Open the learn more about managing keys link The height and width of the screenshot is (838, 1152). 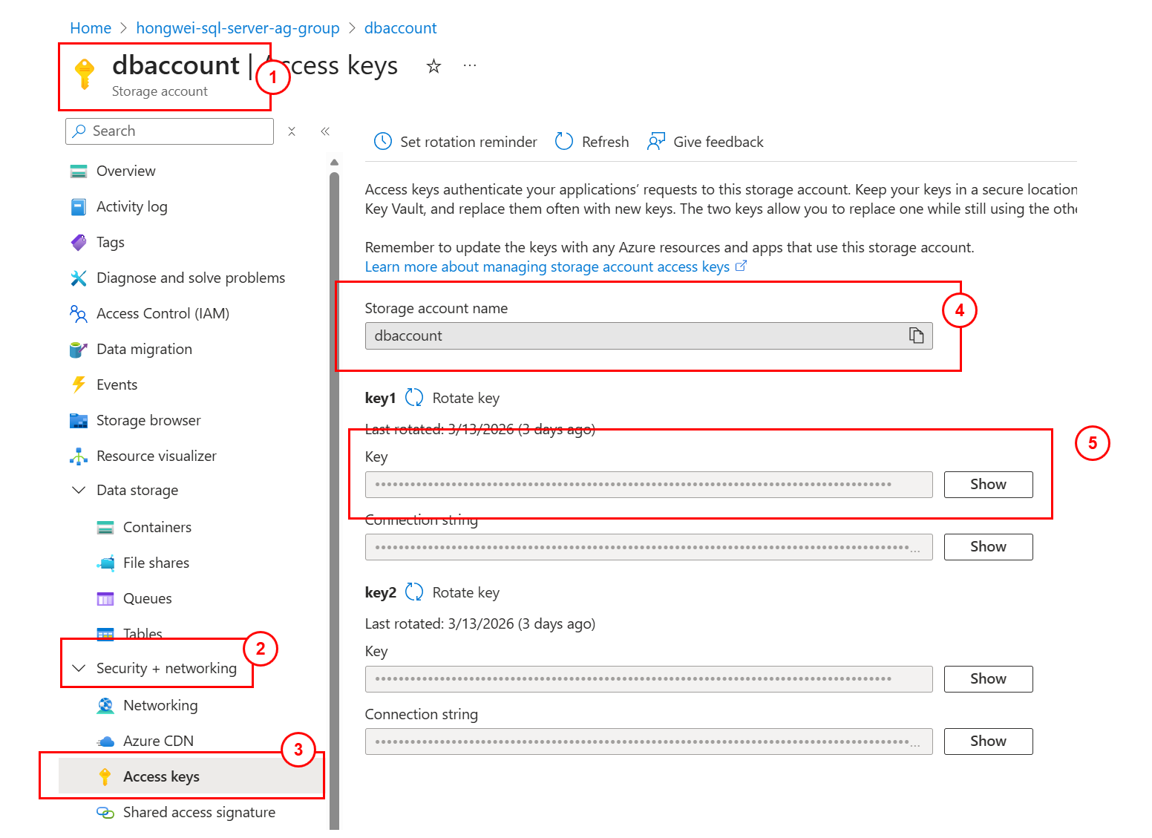(x=547, y=266)
